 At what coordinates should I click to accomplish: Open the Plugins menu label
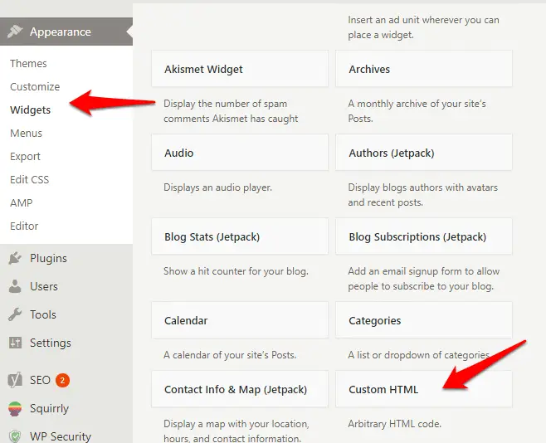(x=48, y=258)
